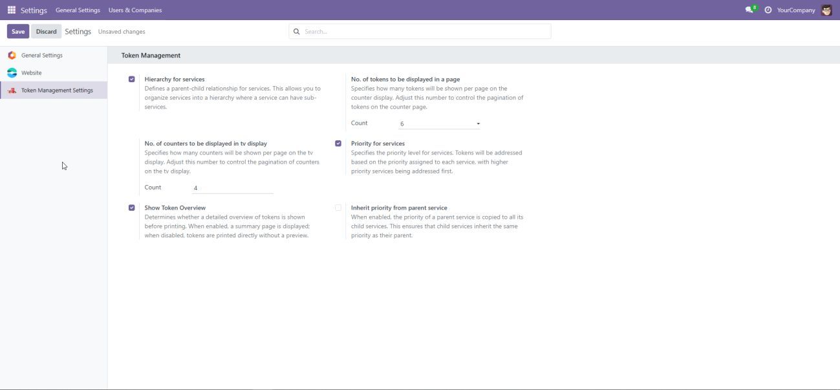Viewport: 840px width, 390px height.
Task: Uncheck Hierarchy for services checkbox
Action: click(x=132, y=79)
